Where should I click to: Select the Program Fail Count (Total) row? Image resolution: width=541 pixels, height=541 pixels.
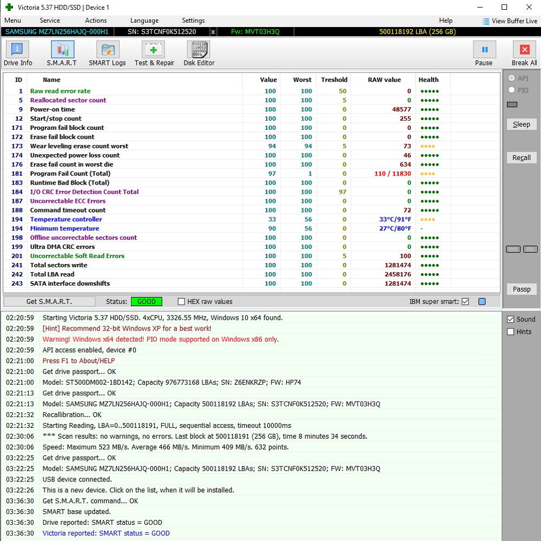tap(252, 174)
